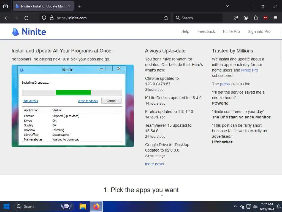Bookmark this page with the star icon
Image resolution: width=282 pixels, height=212 pixels.
[x=166, y=18]
